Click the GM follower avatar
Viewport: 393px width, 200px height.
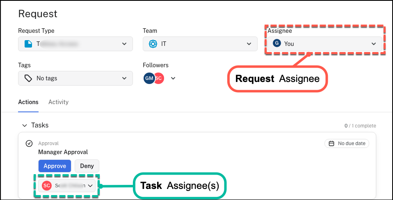pyautogui.click(x=149, y=78)
